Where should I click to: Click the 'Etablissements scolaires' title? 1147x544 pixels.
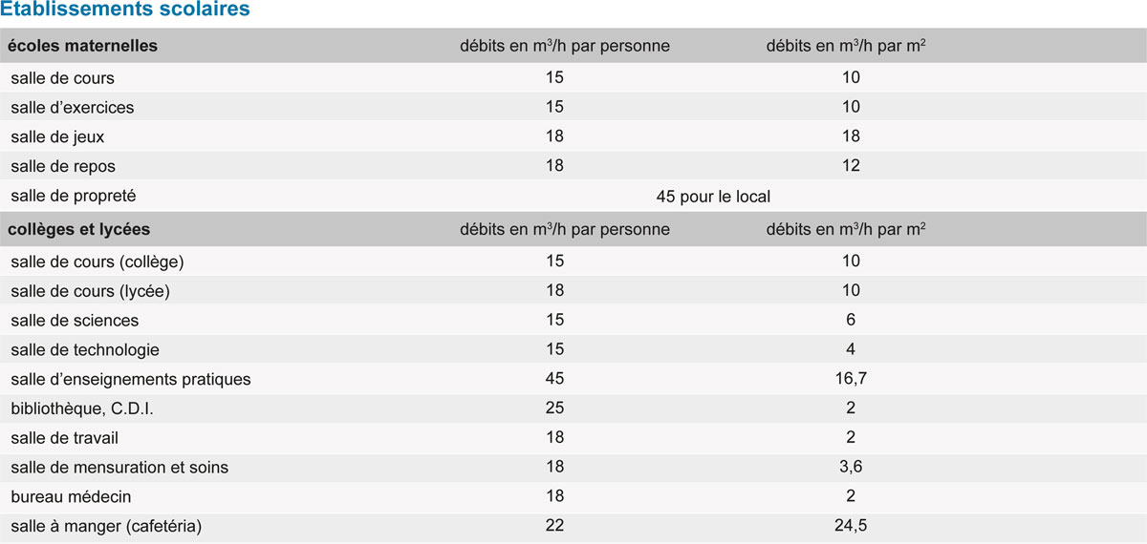pyautogui.click(x=125, y=11)
